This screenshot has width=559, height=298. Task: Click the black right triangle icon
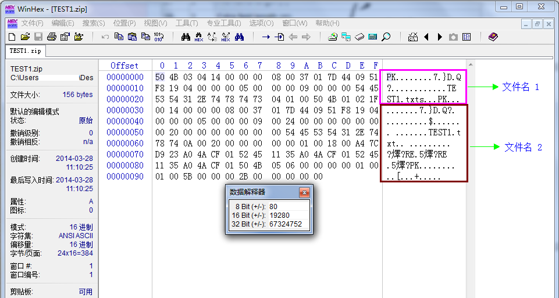(440, 37)
